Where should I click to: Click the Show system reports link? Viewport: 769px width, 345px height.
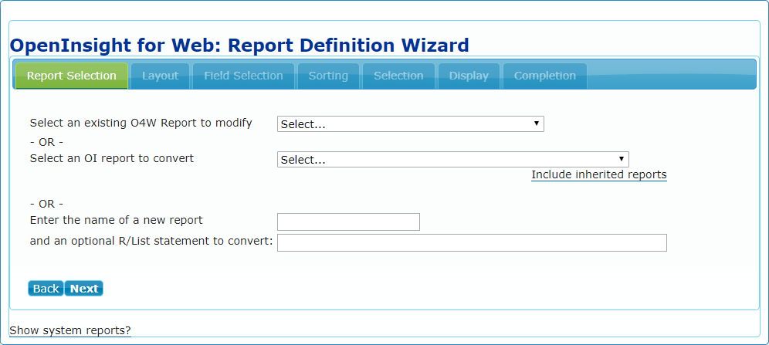(x=70, y=331)
